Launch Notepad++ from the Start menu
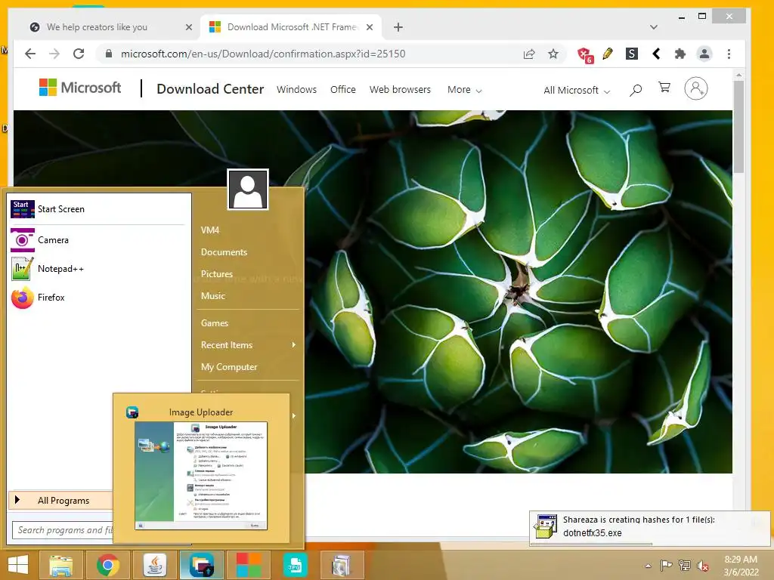Image resolution: width=774 pixels, height=580 pixels. (x=98, y=269)
